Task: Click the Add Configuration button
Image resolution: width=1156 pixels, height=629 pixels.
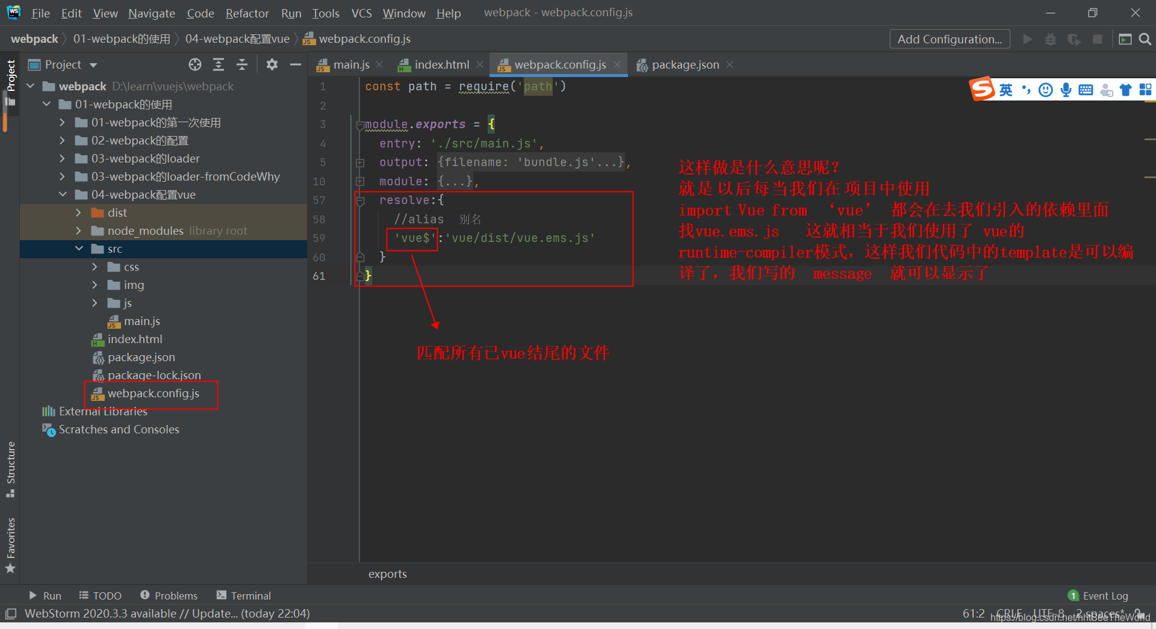Action: [949, 39]
